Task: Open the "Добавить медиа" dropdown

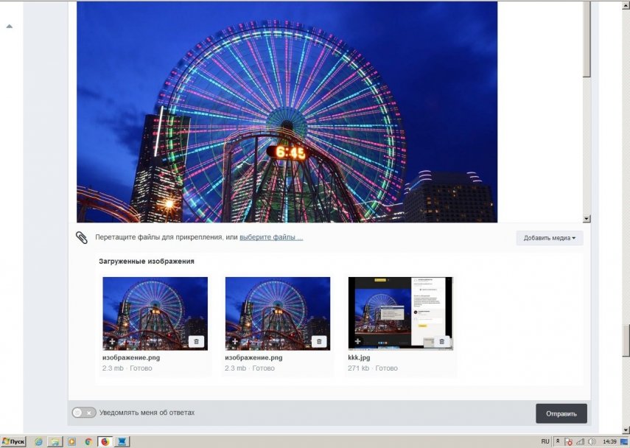Action: click(x=549, y=238)
